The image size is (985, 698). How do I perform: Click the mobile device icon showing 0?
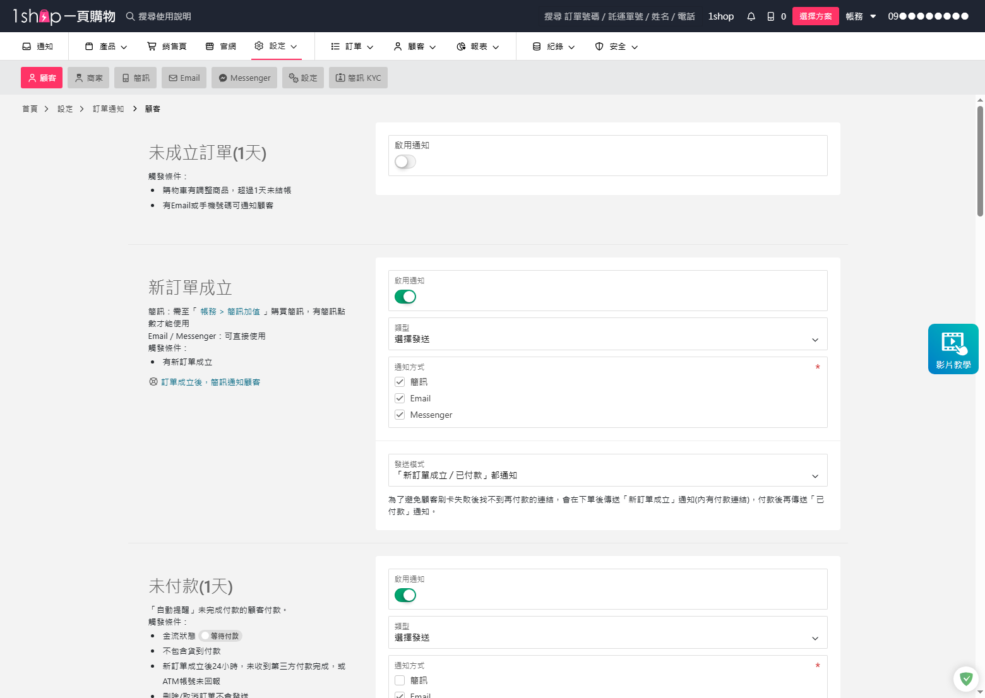click(774, 16)
